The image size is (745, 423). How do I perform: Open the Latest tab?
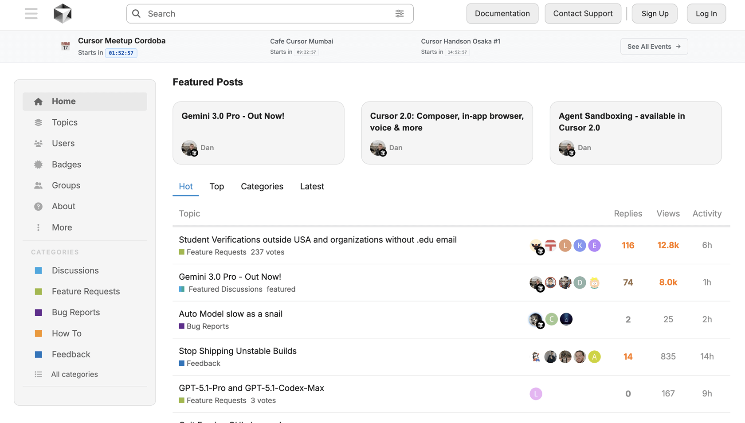tap(312, 186)
